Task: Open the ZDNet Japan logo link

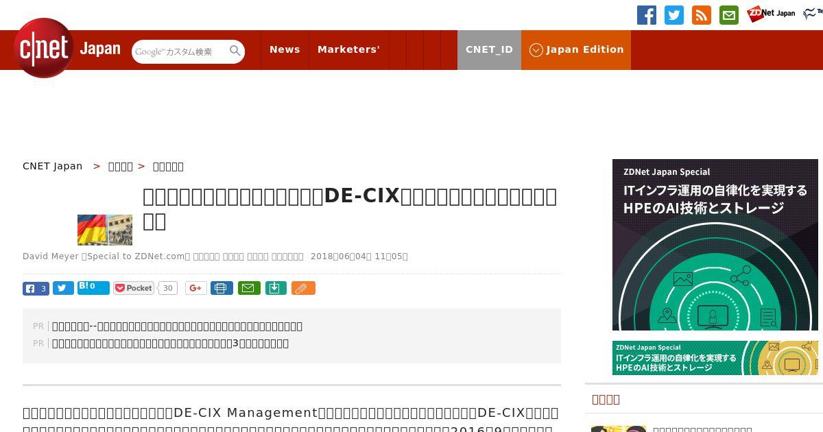Action: 771,14
